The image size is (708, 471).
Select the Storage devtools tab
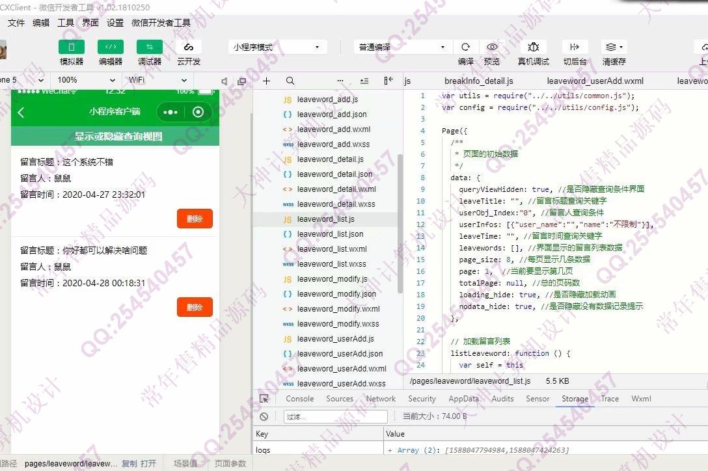pyautogui.click(x=575, y=399)
